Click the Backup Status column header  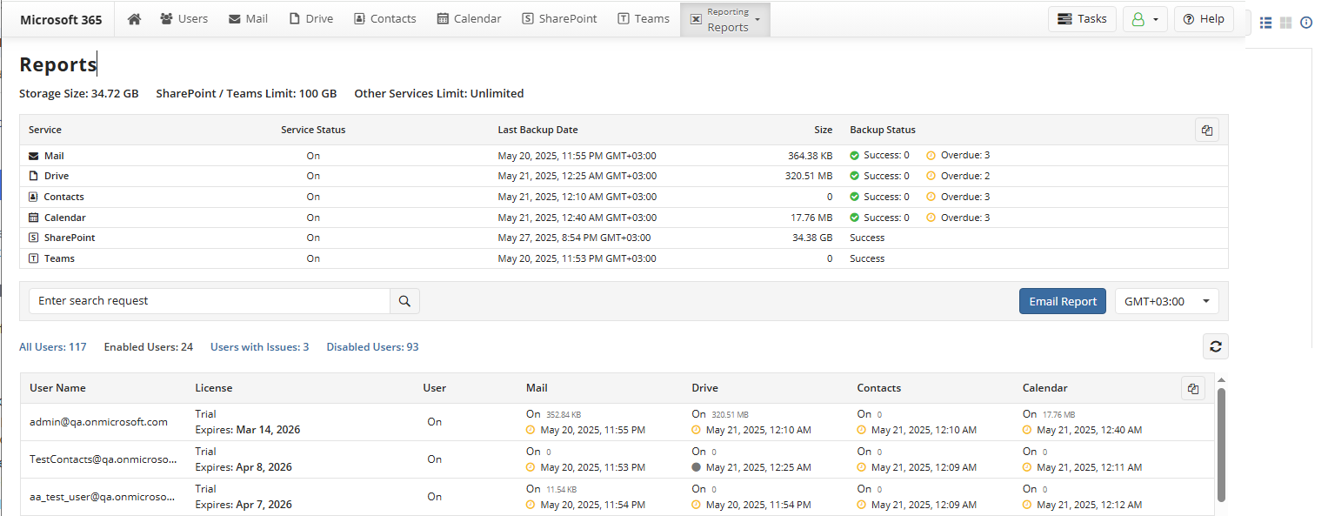[x=883, y=130]
